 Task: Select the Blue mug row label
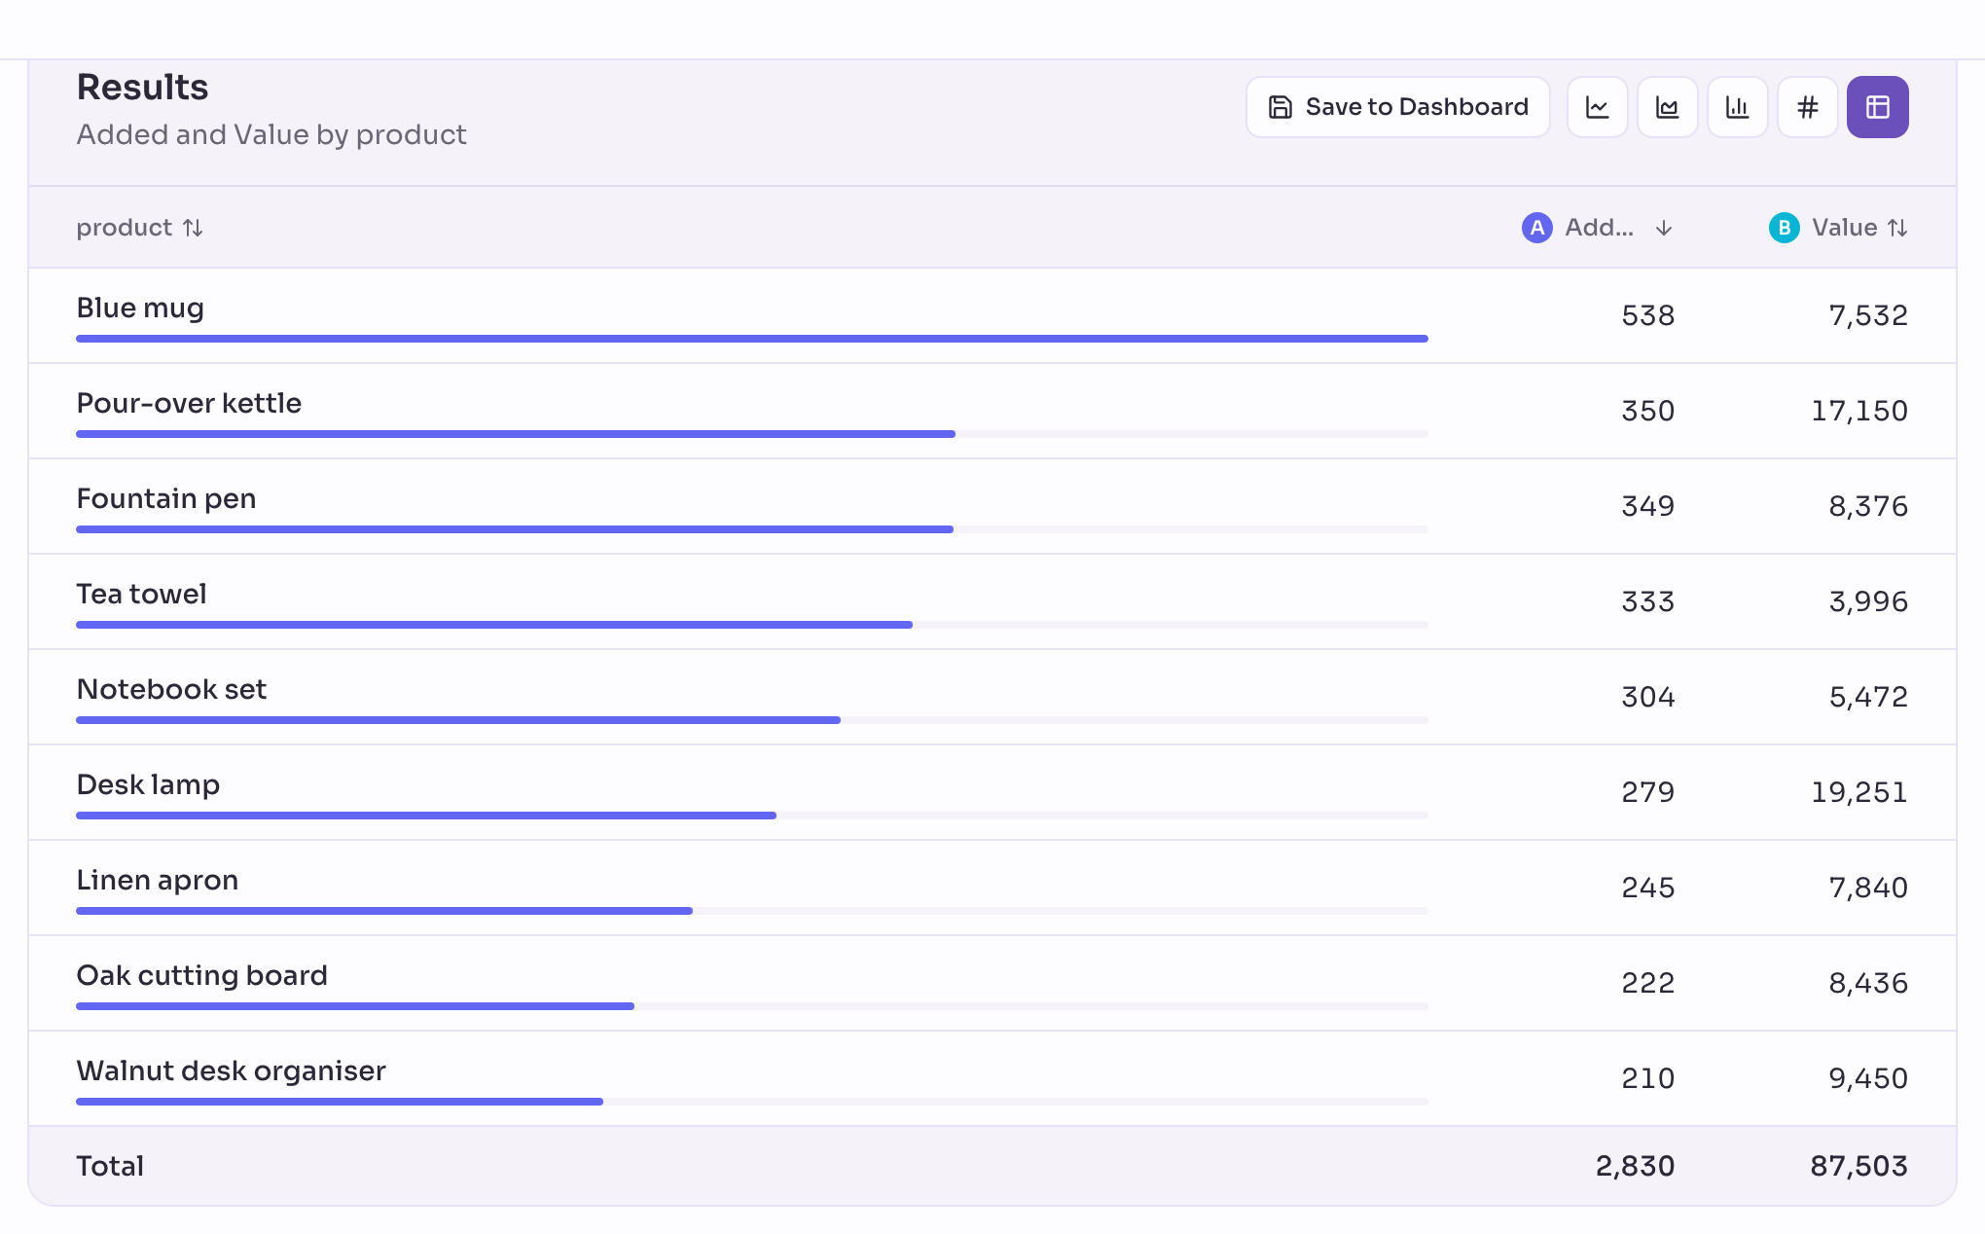click(140, 308)
